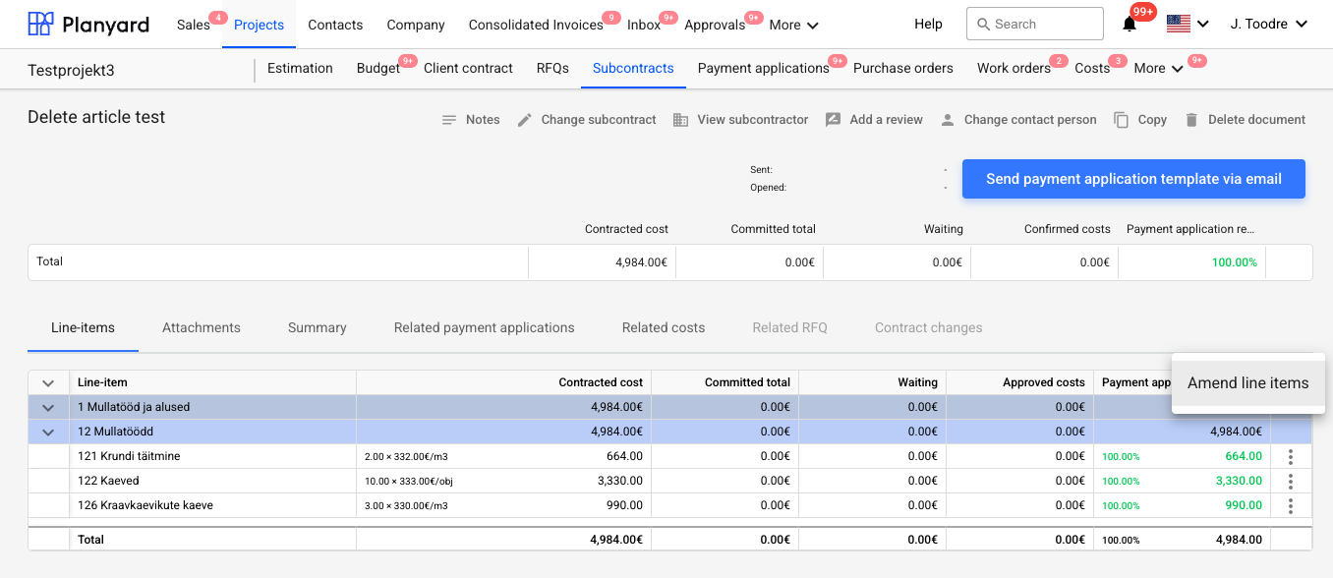Click the View subcontractor building icon

(680, 120)
